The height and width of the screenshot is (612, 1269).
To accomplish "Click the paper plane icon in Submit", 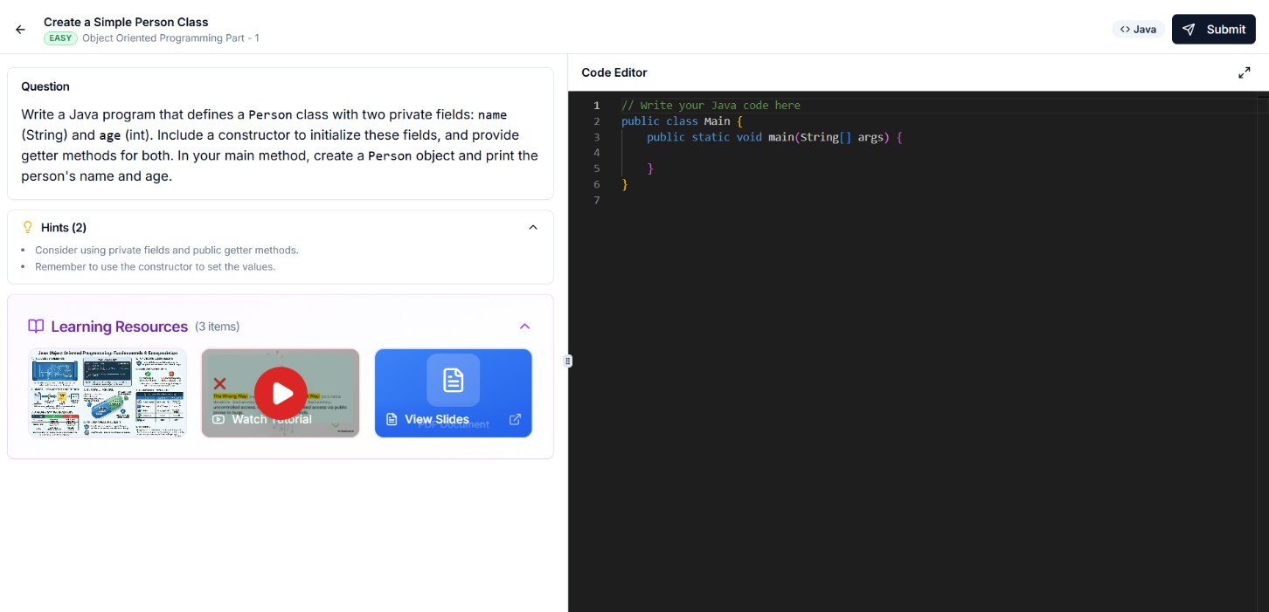I will 1189,30.
